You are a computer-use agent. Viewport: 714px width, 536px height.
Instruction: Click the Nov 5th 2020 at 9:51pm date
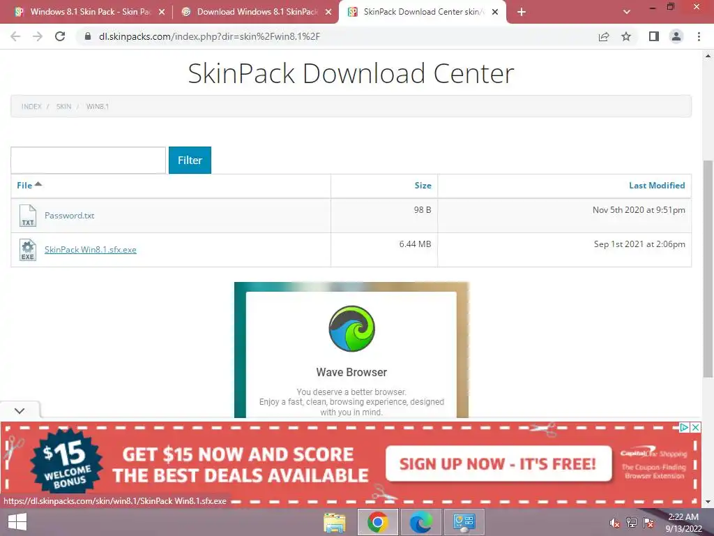[639, 210]
